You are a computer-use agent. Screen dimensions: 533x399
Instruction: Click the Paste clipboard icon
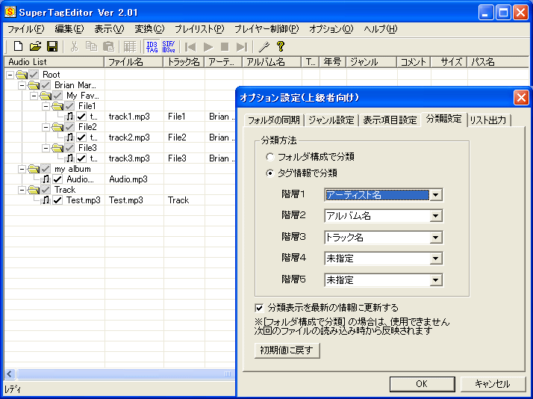pos(108,46)
